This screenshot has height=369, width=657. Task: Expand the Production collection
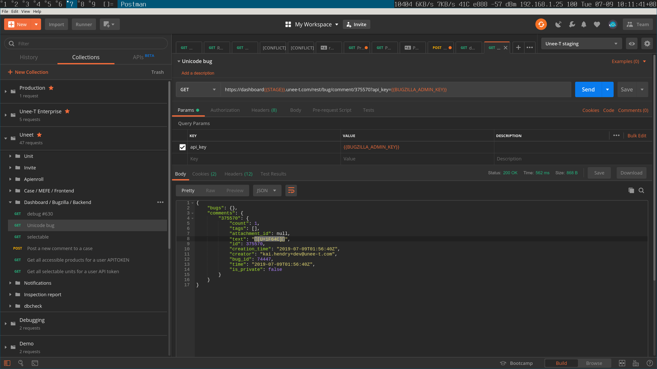coord(6,91)
